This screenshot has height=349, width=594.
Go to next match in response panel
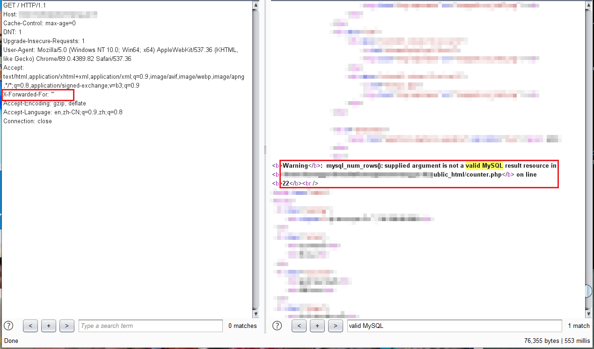336,326
